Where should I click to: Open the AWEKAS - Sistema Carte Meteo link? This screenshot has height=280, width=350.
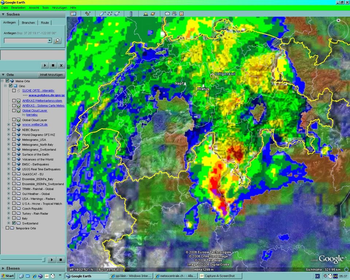(43, 106)
